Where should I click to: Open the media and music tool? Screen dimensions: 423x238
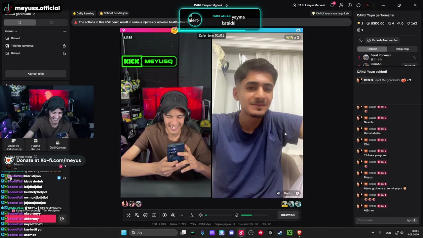pyautogui.click(x=137, y=215)
